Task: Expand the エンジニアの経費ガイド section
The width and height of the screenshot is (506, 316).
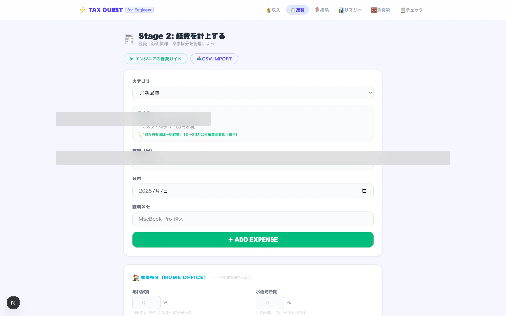Action: click(155, 59)
